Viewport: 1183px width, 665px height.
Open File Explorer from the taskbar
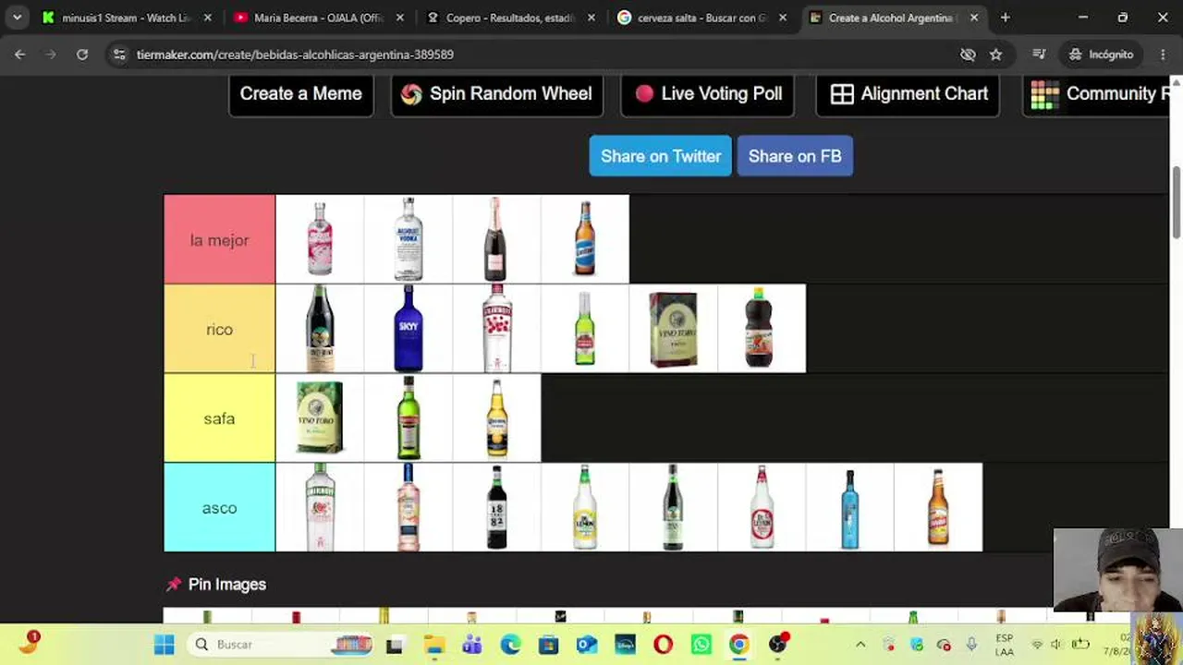click(433, 645)
